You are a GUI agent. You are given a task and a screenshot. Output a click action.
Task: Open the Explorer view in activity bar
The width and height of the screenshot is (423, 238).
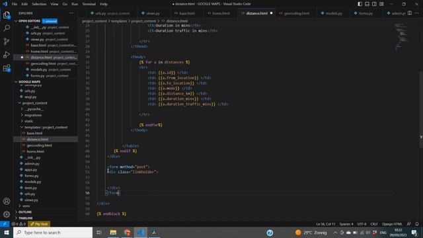(x=7, y=15)
